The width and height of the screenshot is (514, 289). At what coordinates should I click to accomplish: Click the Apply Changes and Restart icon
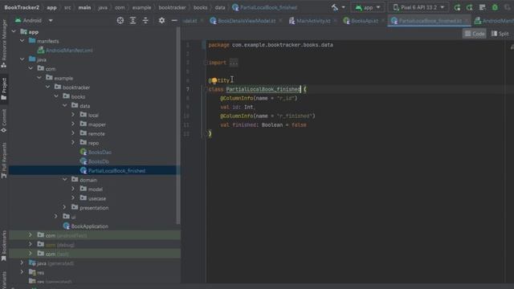pyautogui.click(x=469, y=7)
